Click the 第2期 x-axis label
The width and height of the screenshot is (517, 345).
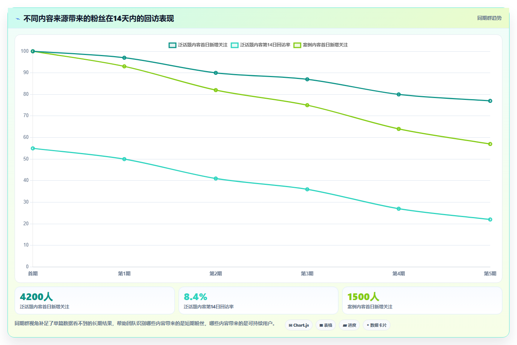coord(216,274)
